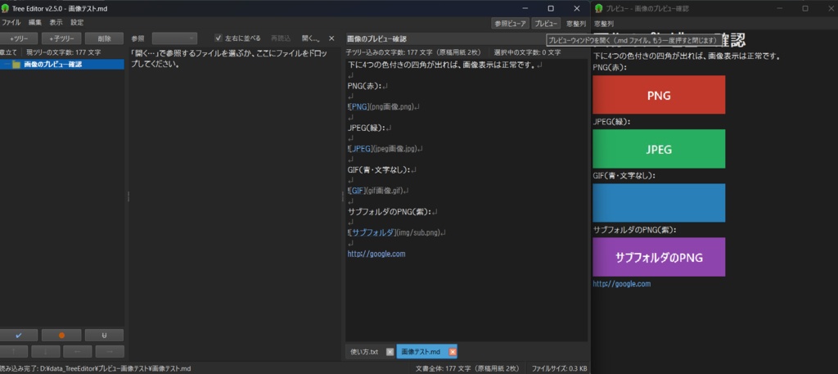
Task: Maximize the preview window
Action: point(805,8)
